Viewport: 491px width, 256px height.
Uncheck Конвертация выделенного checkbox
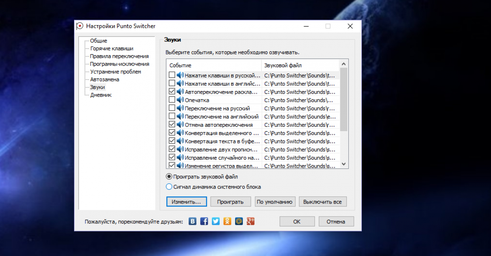click(x=172, y=133)
